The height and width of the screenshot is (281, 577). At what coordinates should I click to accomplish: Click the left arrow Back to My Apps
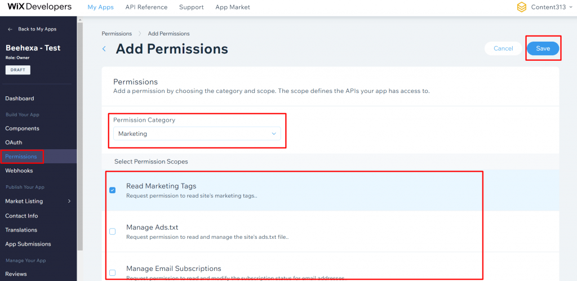point(10,29)
